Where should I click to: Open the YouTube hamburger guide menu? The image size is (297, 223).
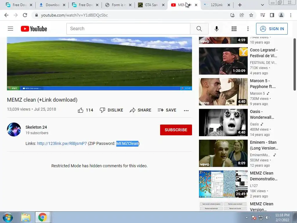[x=10, y=29]
